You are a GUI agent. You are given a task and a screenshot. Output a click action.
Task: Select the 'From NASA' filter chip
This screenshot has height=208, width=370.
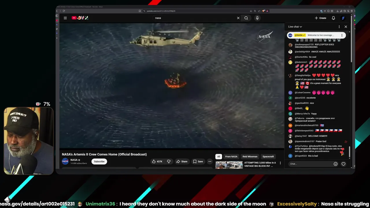(x=231, y=157)
